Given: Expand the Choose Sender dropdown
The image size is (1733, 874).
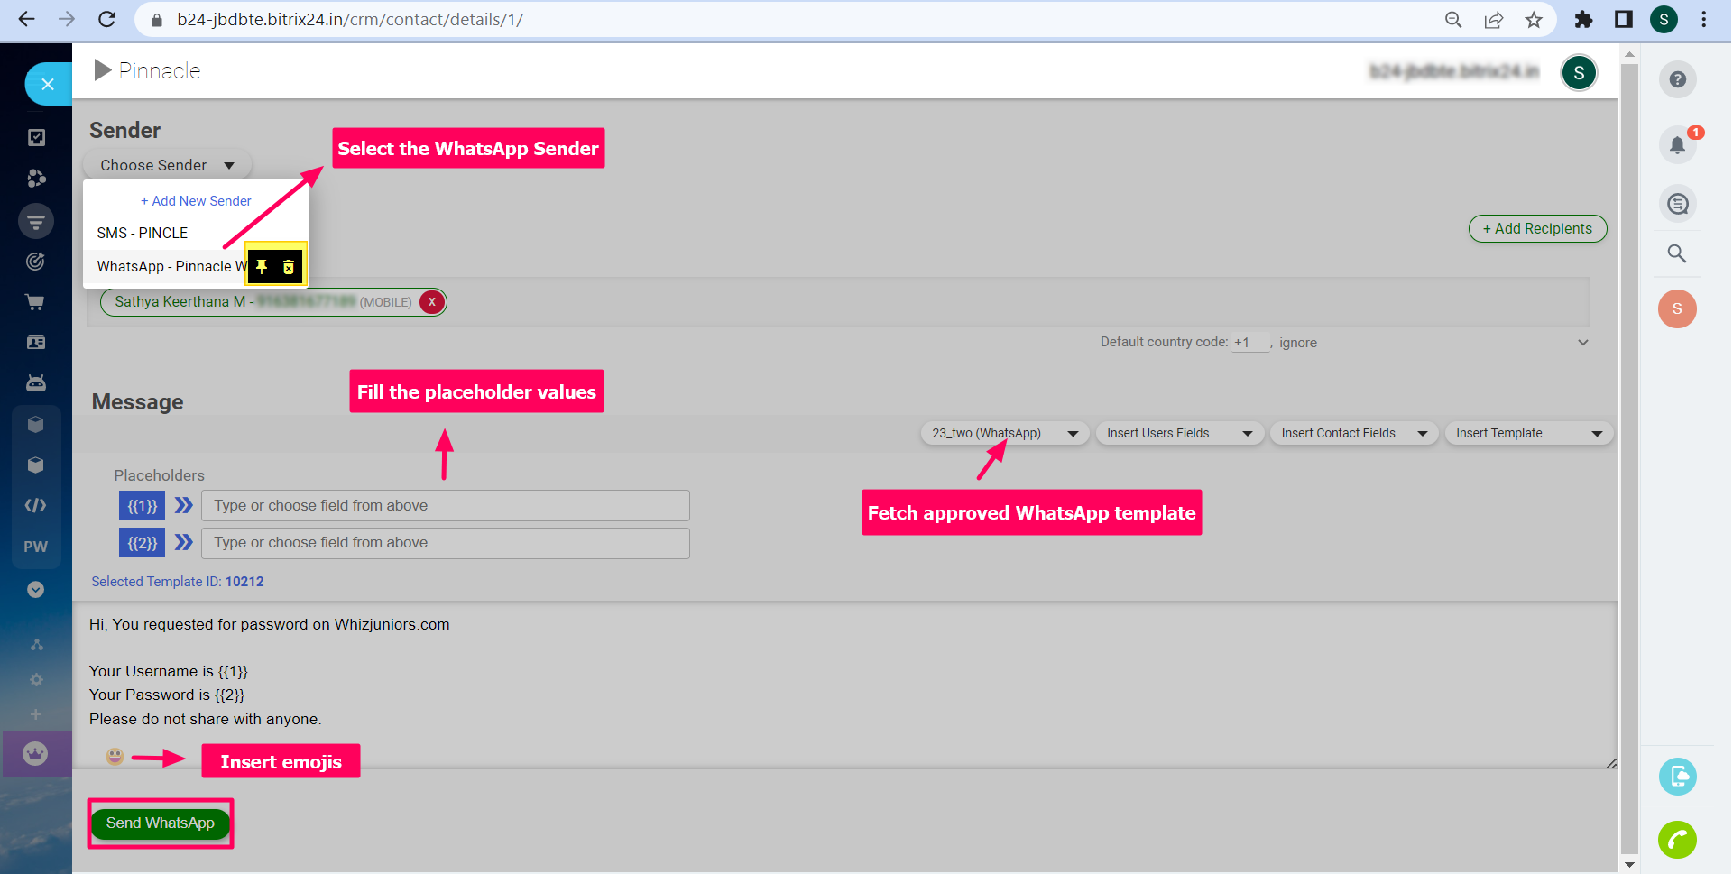Looking at the screenshot, I should coord(167,165).
